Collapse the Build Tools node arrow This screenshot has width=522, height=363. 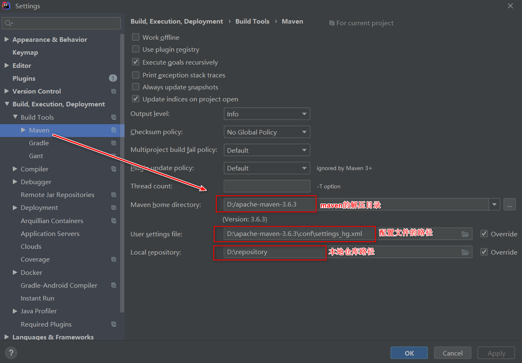15,117
